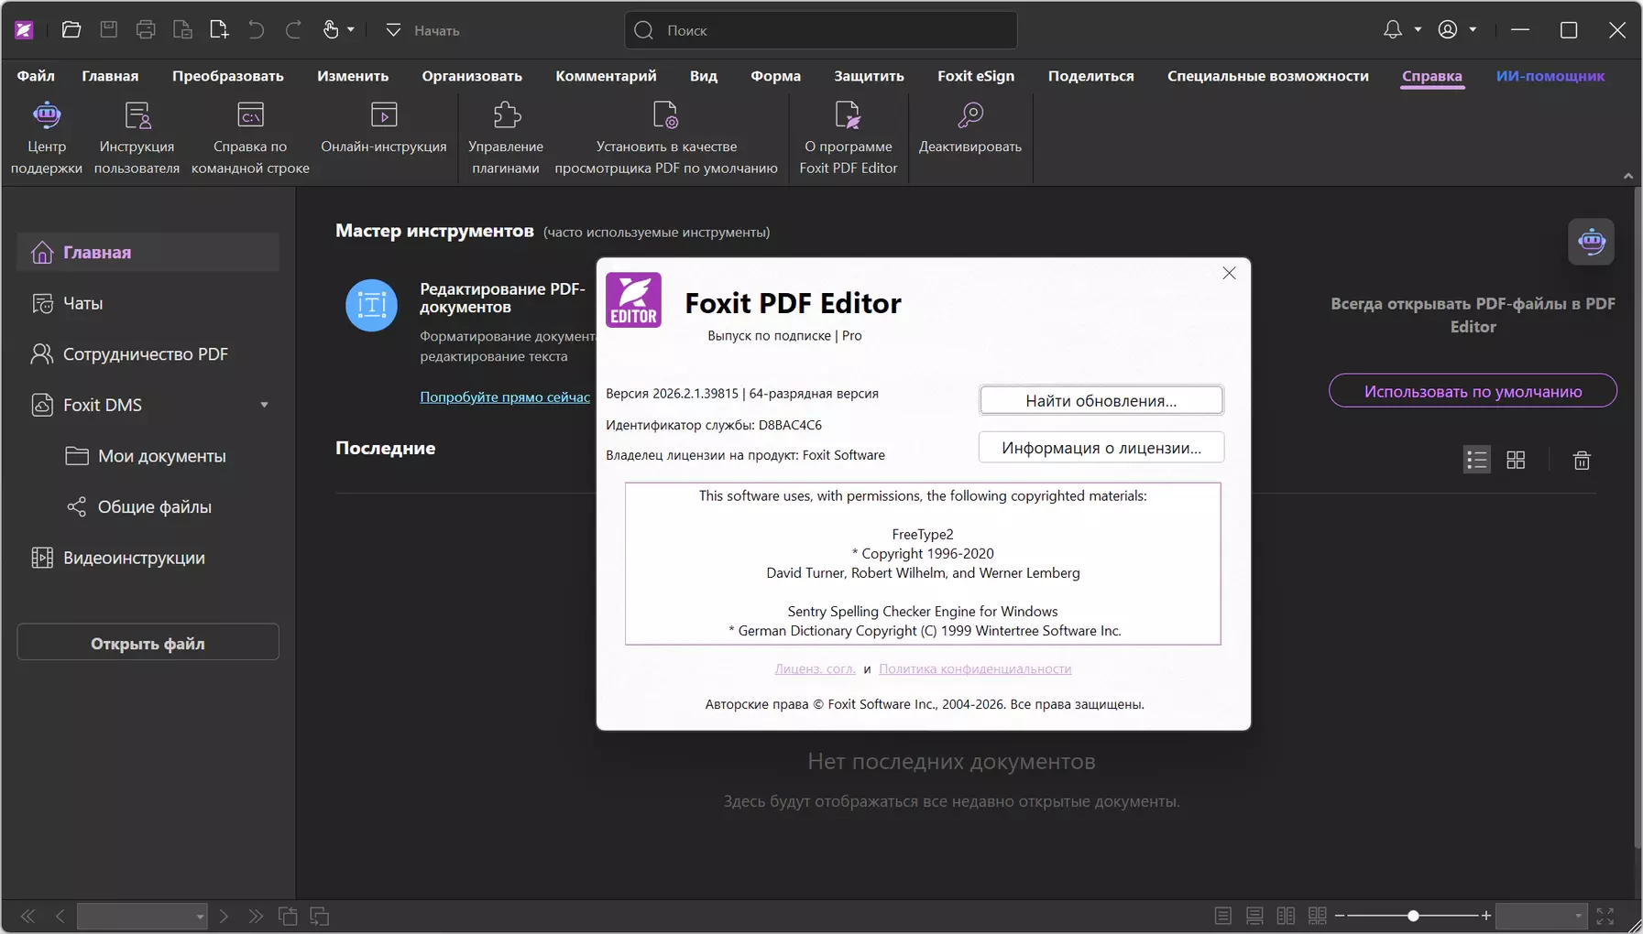Collapse the ribbon with the chevron
Screen dimensions: 1643x934
[x=1628, y=176]
